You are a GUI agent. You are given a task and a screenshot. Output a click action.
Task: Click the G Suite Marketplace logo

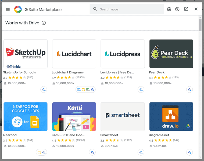18,9
